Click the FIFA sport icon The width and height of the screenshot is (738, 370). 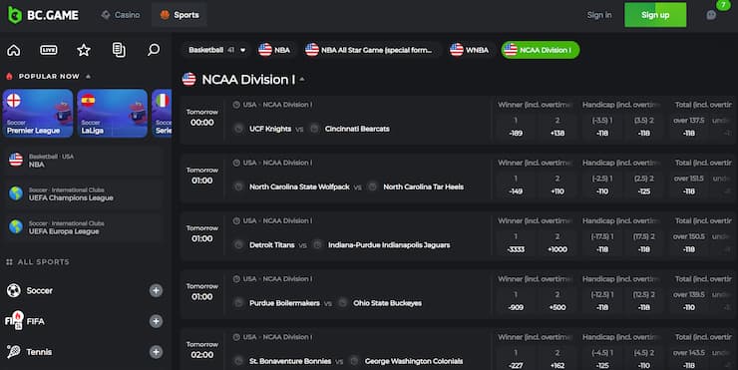[x=14, y=321]
